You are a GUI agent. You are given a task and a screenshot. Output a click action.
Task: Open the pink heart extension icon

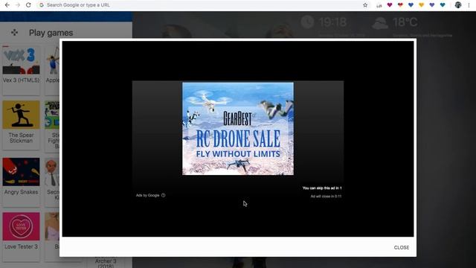click(390, 5)
